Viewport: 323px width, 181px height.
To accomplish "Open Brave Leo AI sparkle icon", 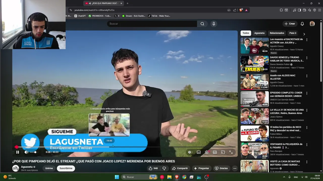I will pyautogui.click(x=309, y=10).
